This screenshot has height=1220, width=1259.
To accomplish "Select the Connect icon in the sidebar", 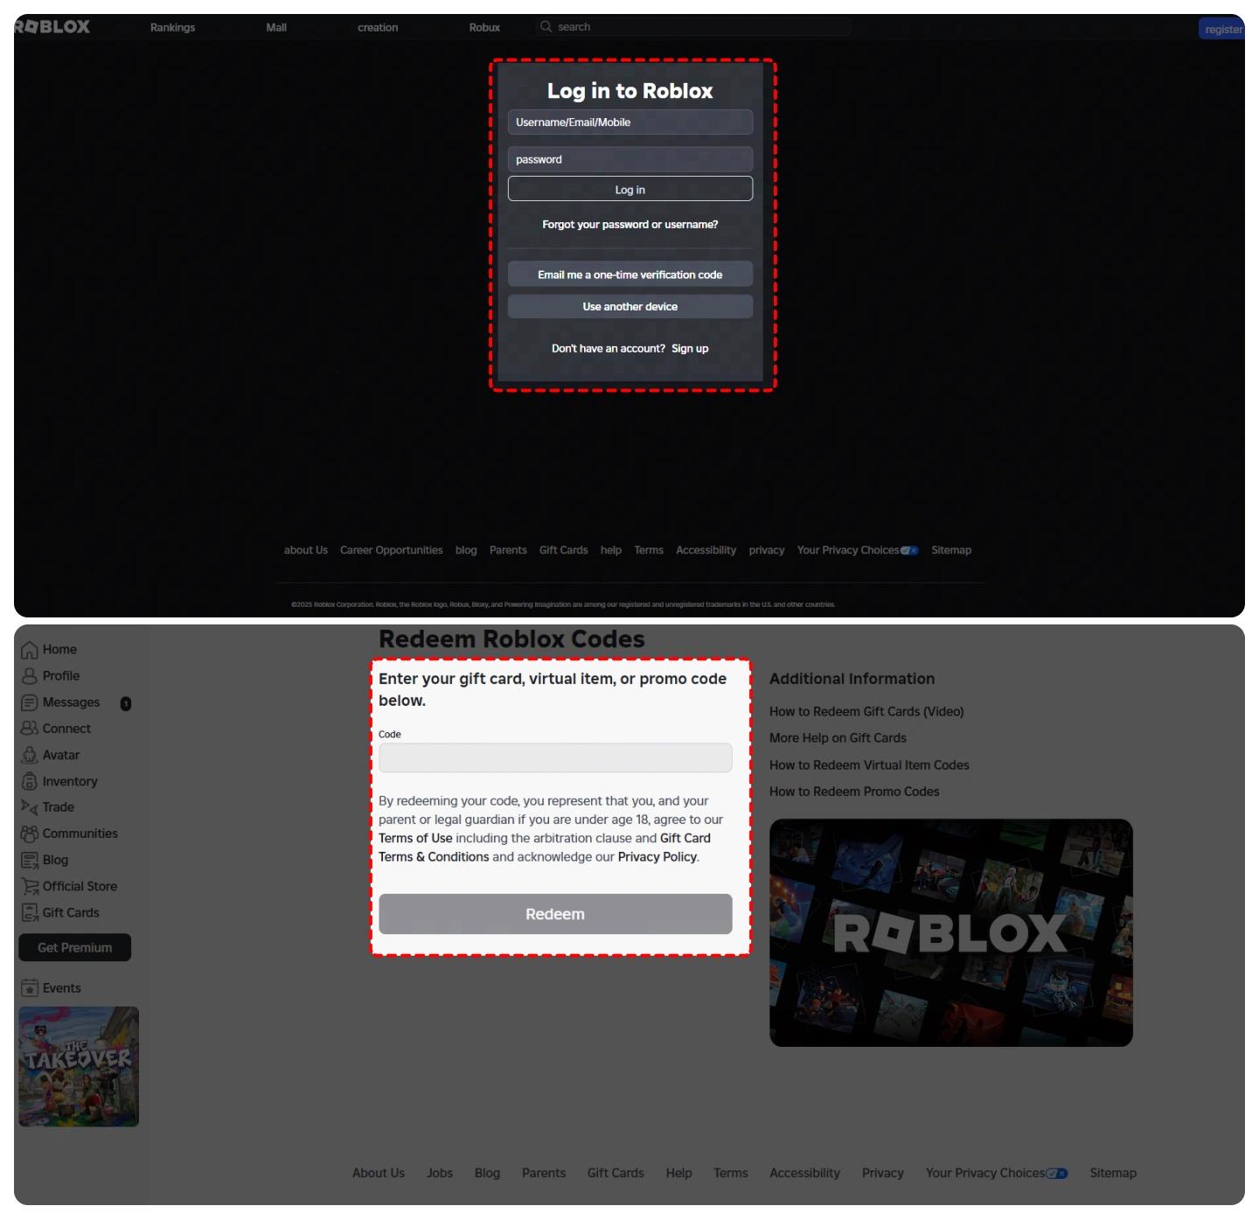I will [x=30, y=729].
